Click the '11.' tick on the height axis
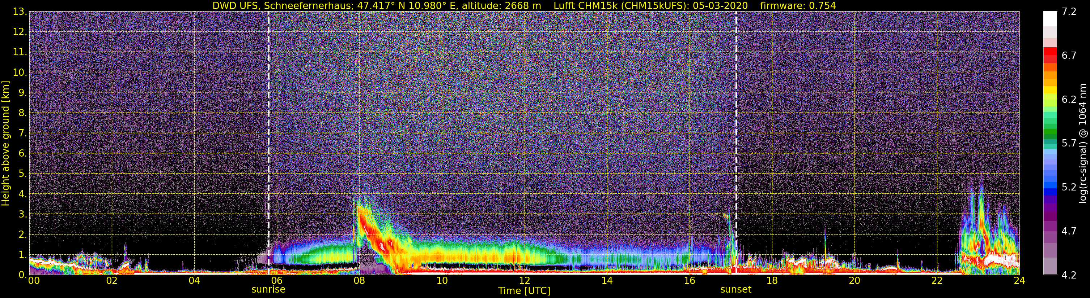 (x=20, y=52)
